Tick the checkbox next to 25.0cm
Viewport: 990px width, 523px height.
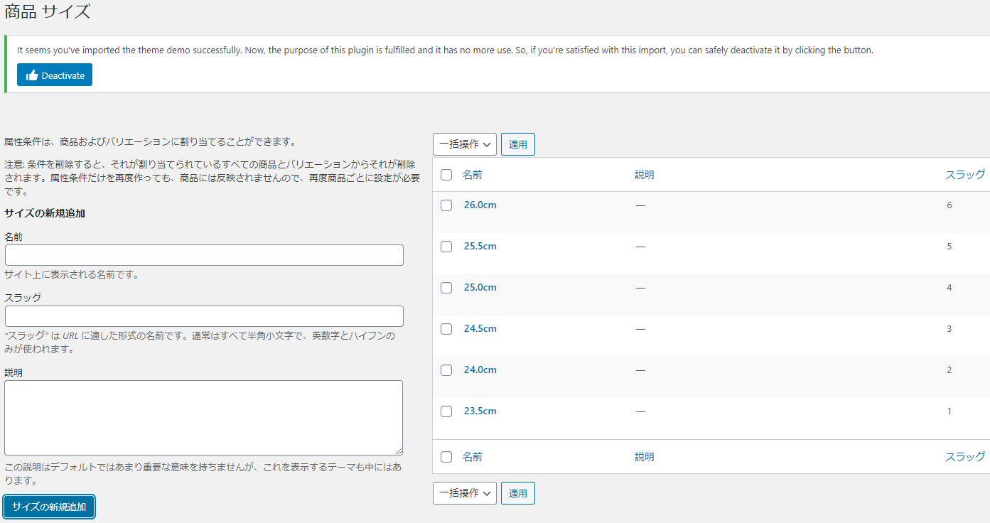point(446,288)
